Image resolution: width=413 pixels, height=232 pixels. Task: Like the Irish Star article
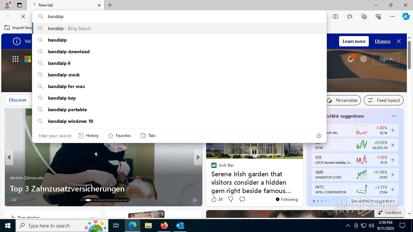(x=214, y=199)
